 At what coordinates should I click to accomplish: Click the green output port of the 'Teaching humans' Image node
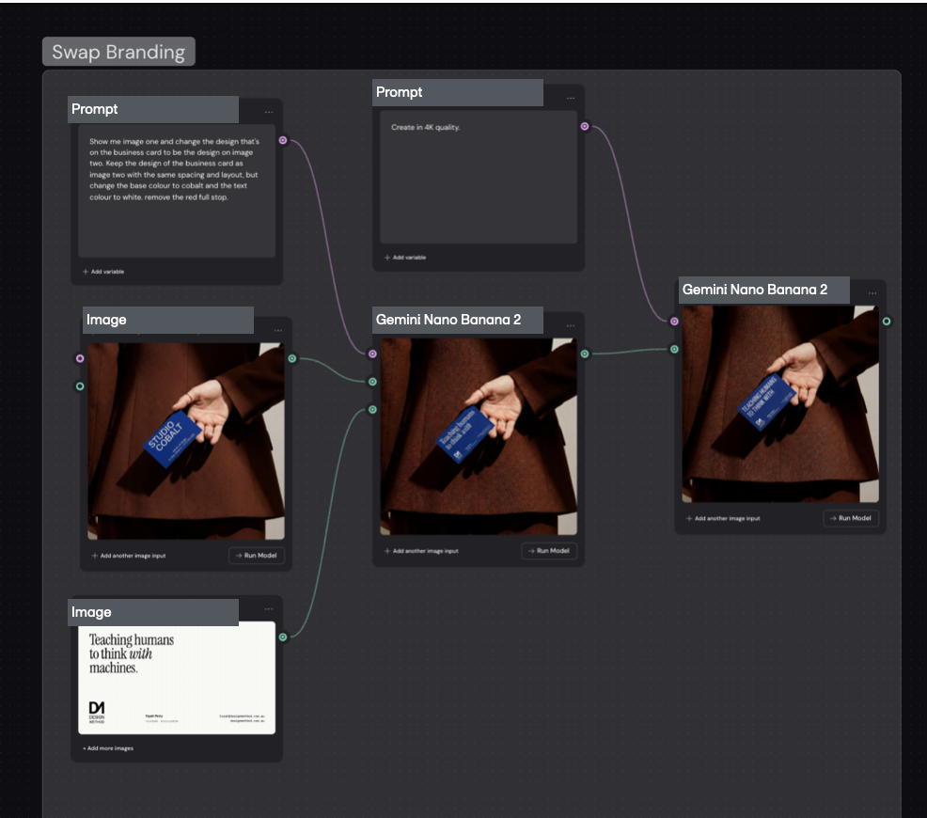[x=283, y=637]
